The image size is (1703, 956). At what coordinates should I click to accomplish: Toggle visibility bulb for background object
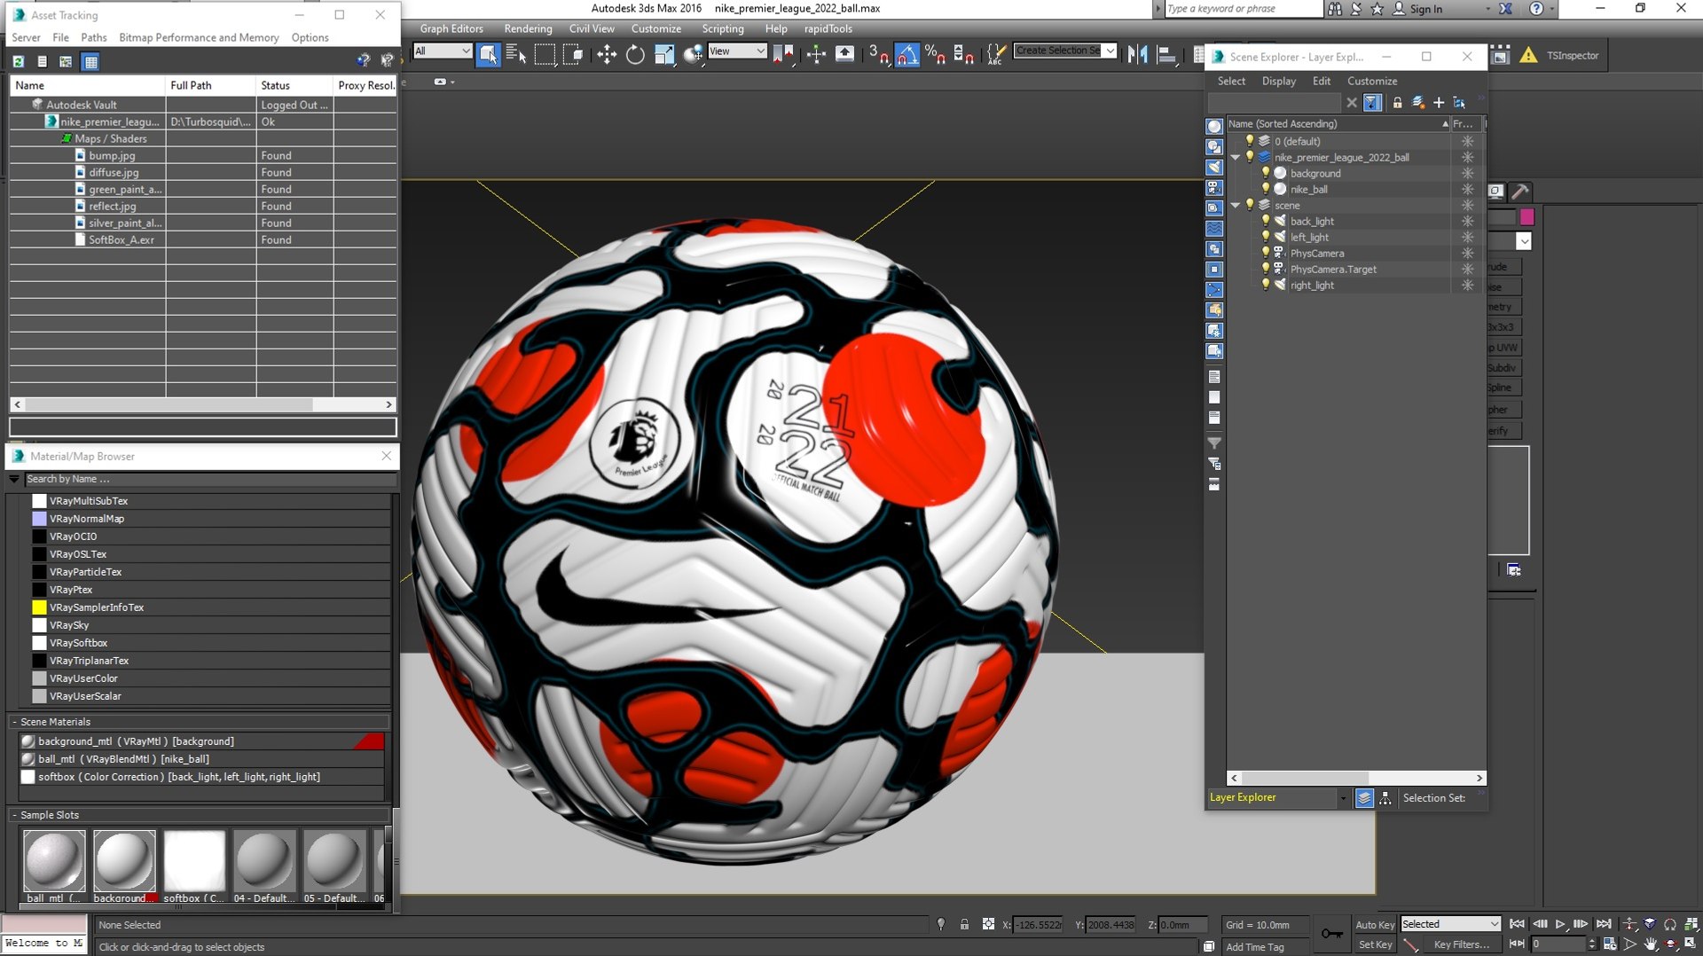point(1266,173)
